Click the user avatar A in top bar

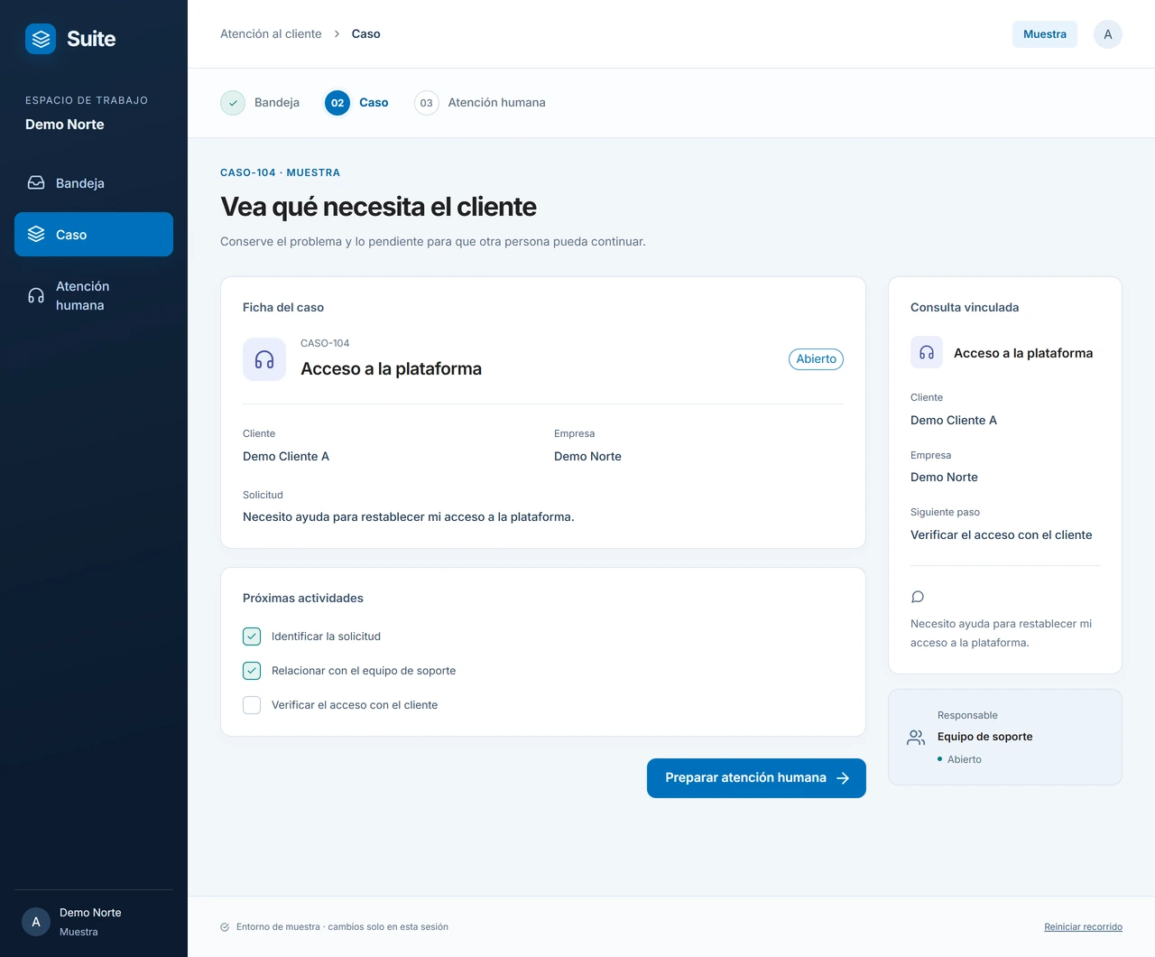tap(1108, 34)
